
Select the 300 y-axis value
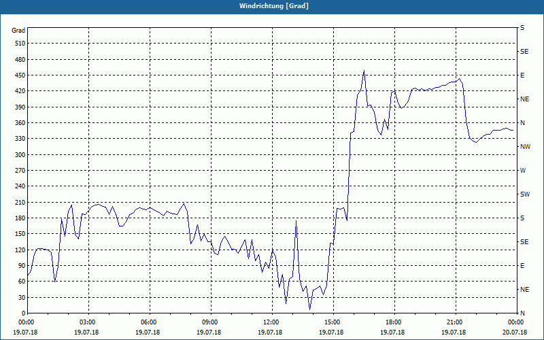tap(20, 154)
